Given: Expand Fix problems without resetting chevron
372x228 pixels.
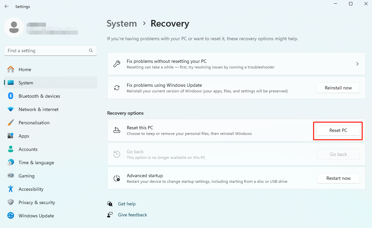Looking at the screenshot, I should [x=357, y=64].
